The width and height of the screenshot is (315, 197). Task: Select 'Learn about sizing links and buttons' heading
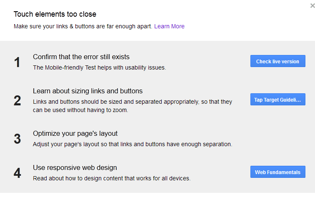tap(87, 91)
